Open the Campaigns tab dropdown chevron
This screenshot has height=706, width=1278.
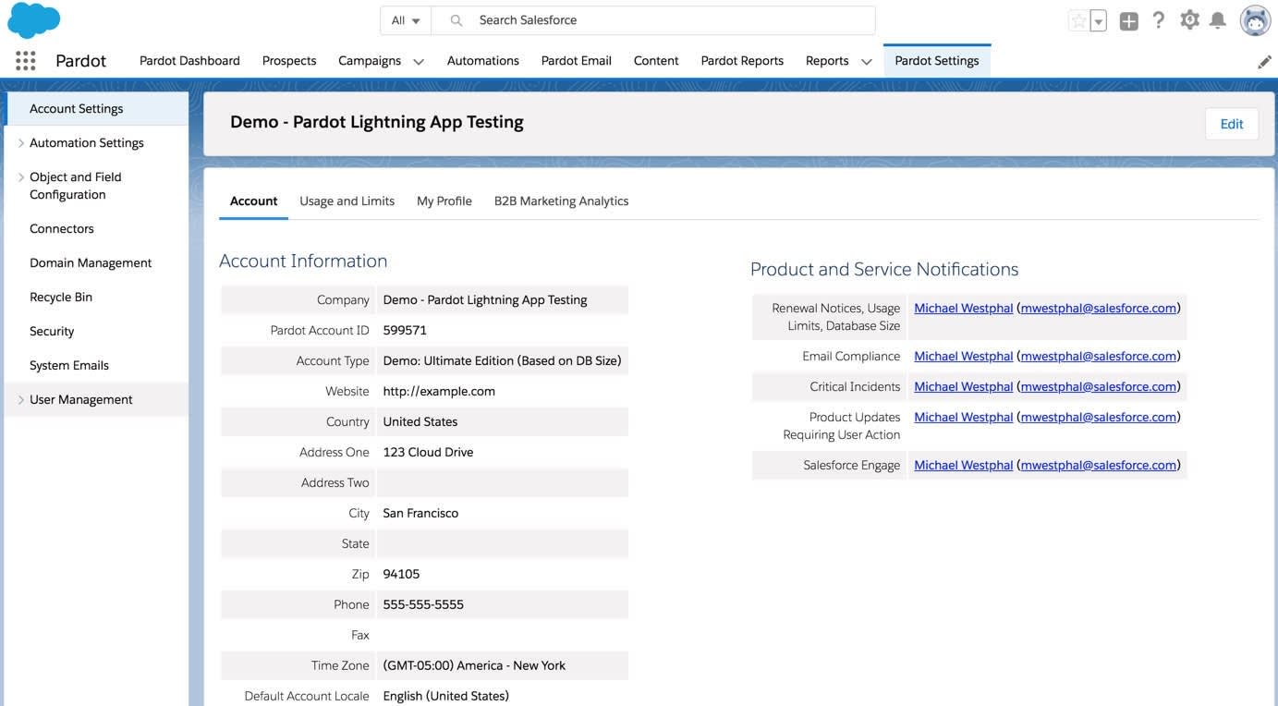(419, 62)
